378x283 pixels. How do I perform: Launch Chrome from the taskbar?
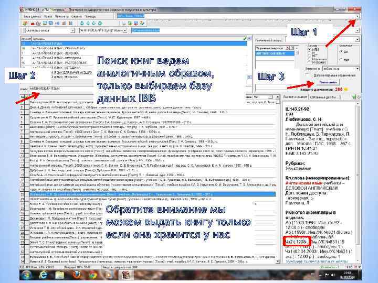pyautogui.click(x=93, y=275)
